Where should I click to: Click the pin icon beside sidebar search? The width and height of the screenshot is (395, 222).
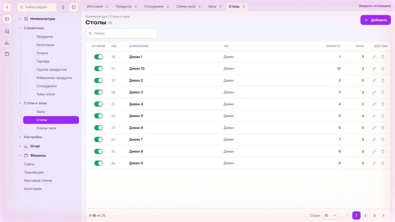pyautogui.click(x=63, y=7)
